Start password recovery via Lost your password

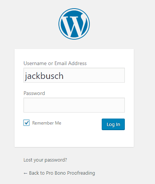[45, 160]
